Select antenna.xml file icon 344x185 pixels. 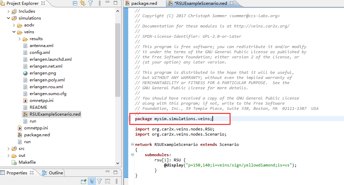point(25,46)
